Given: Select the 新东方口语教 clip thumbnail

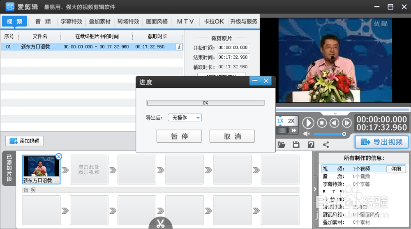Looking at the screenshot, I should pyautogui.click(x=41, y=169).
